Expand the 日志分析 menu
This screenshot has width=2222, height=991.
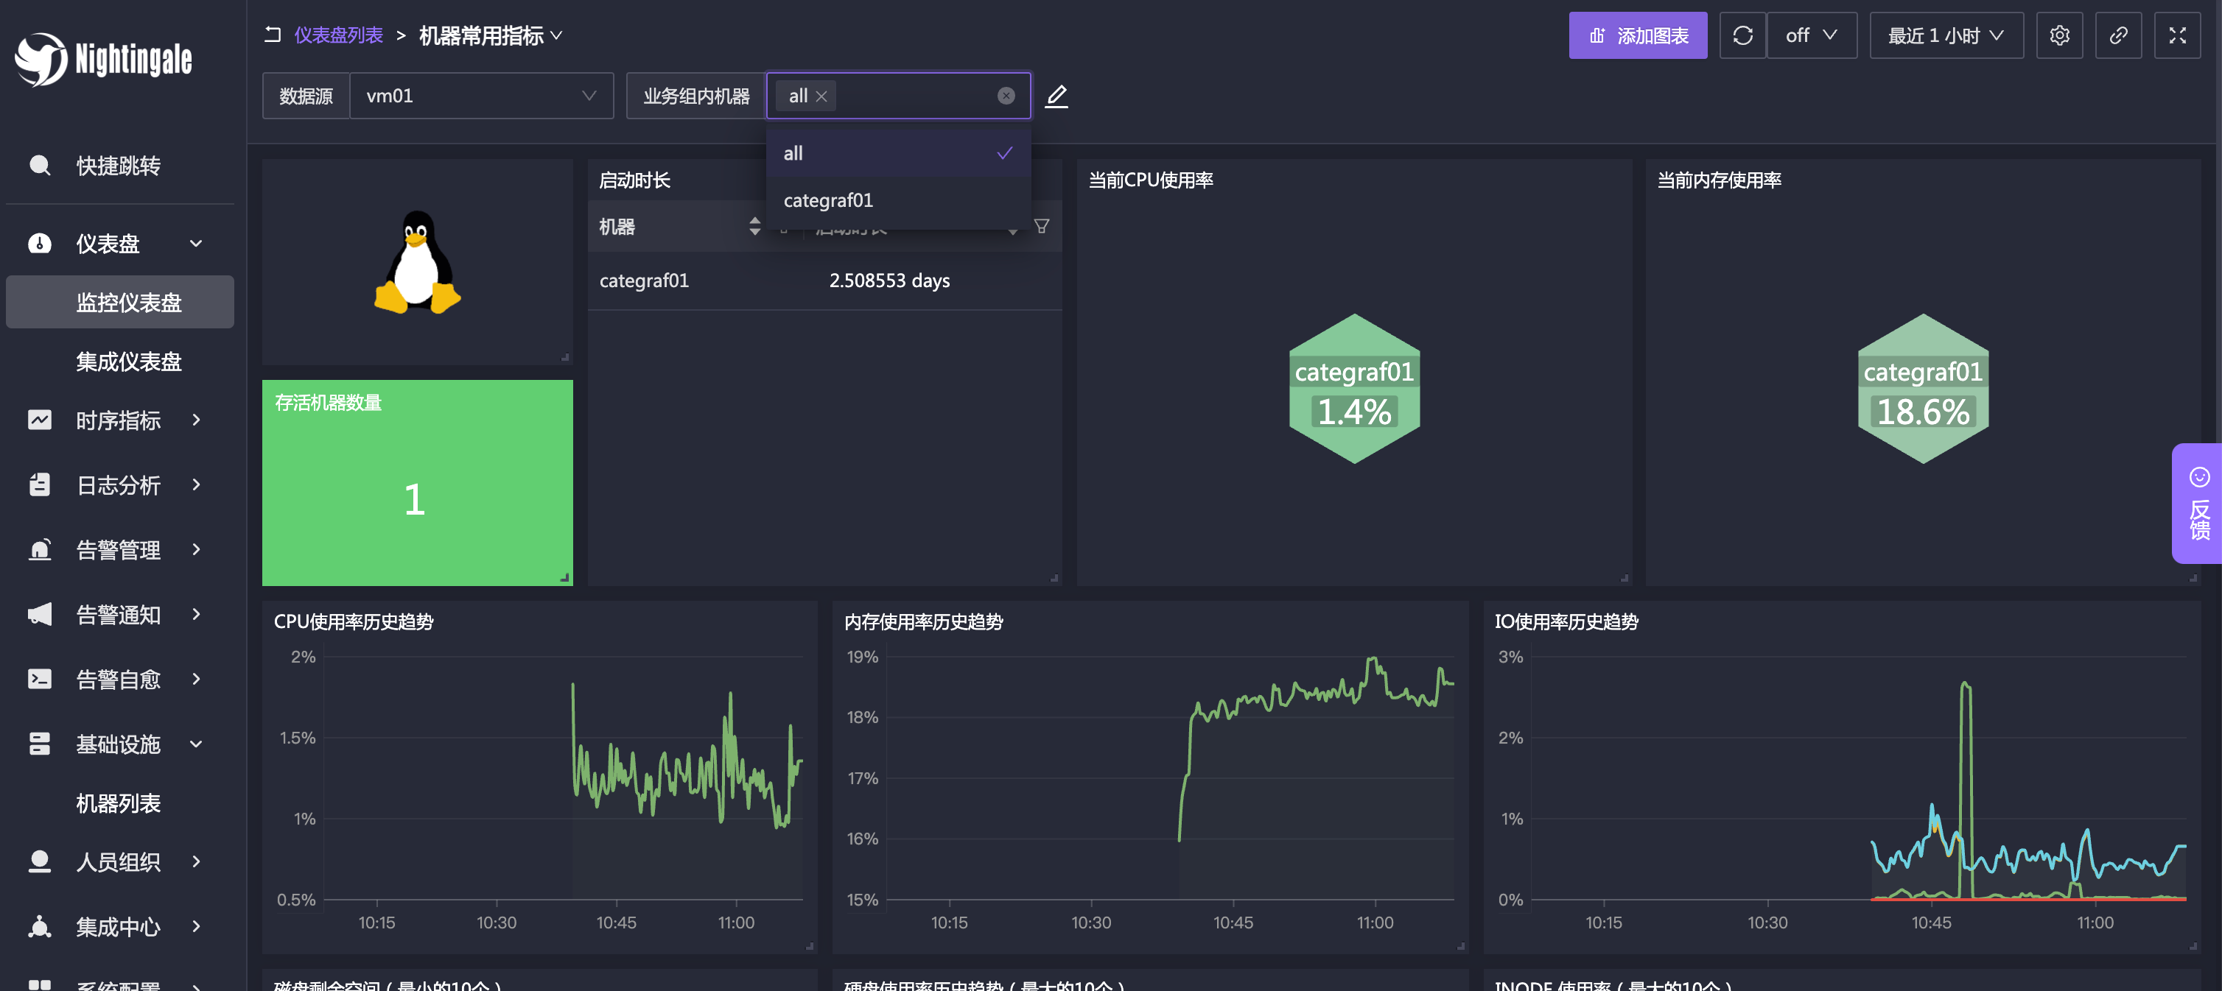[119, 484]
